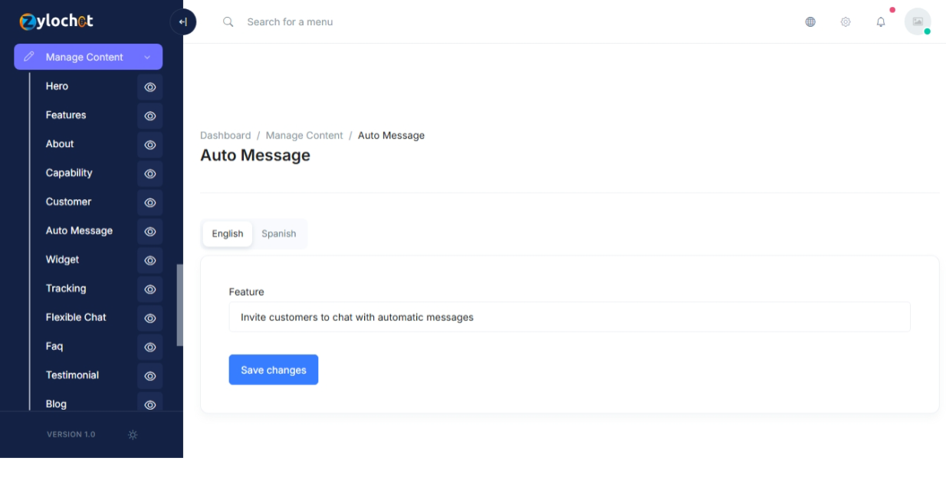Toggle visibility eye for Customer
The width and height of the screenshot is (946, 494).
click(150, 202)
